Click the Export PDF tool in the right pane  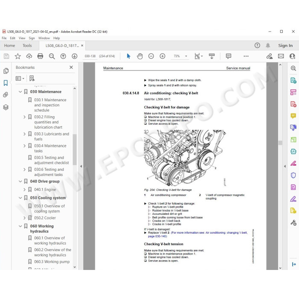point(293,80)
